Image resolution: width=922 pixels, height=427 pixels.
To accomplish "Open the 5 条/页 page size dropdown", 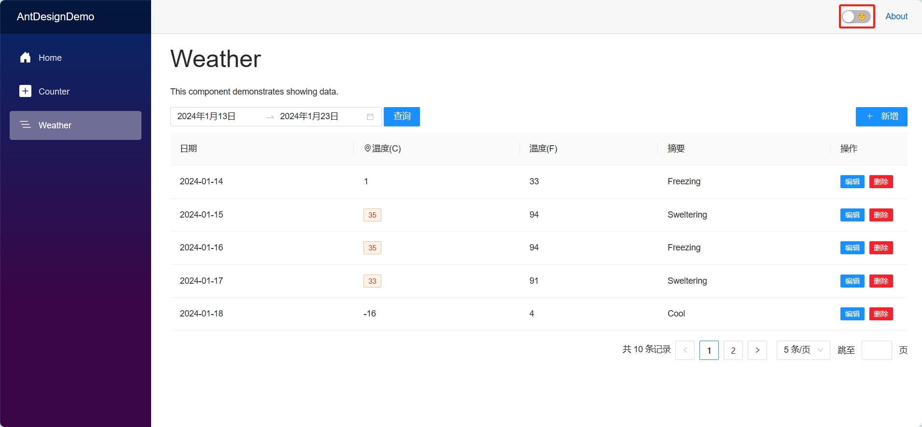I will 803,350.
